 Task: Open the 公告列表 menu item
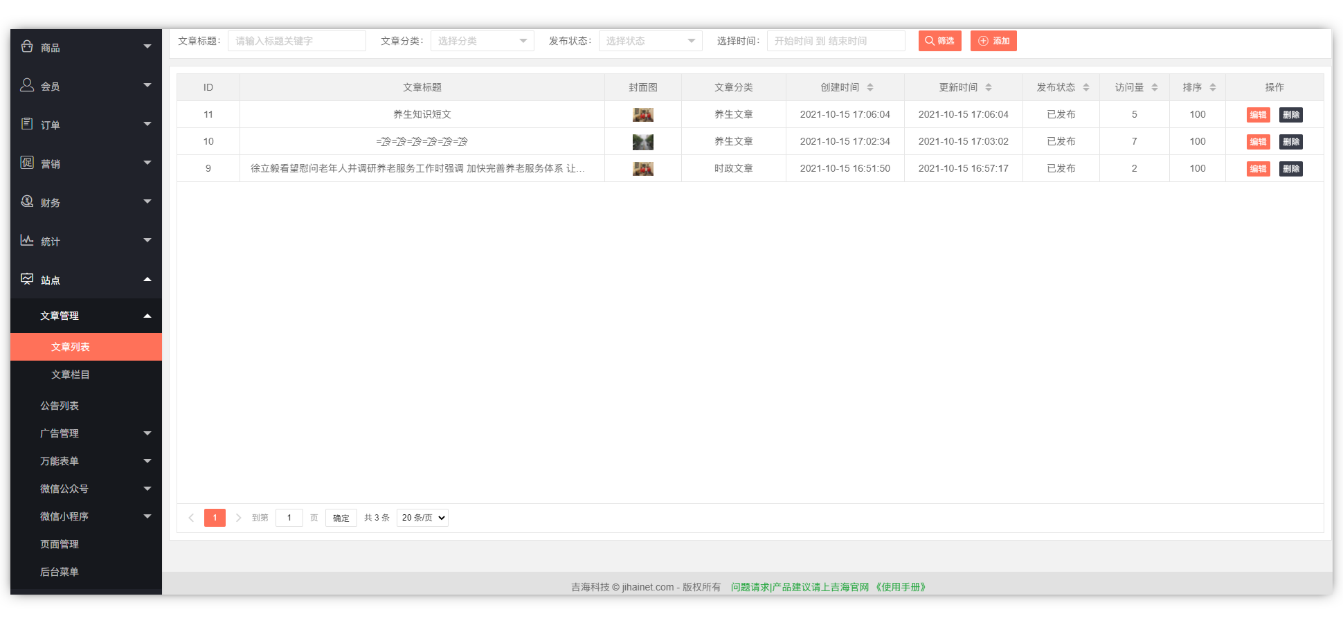tap(86, 406)
